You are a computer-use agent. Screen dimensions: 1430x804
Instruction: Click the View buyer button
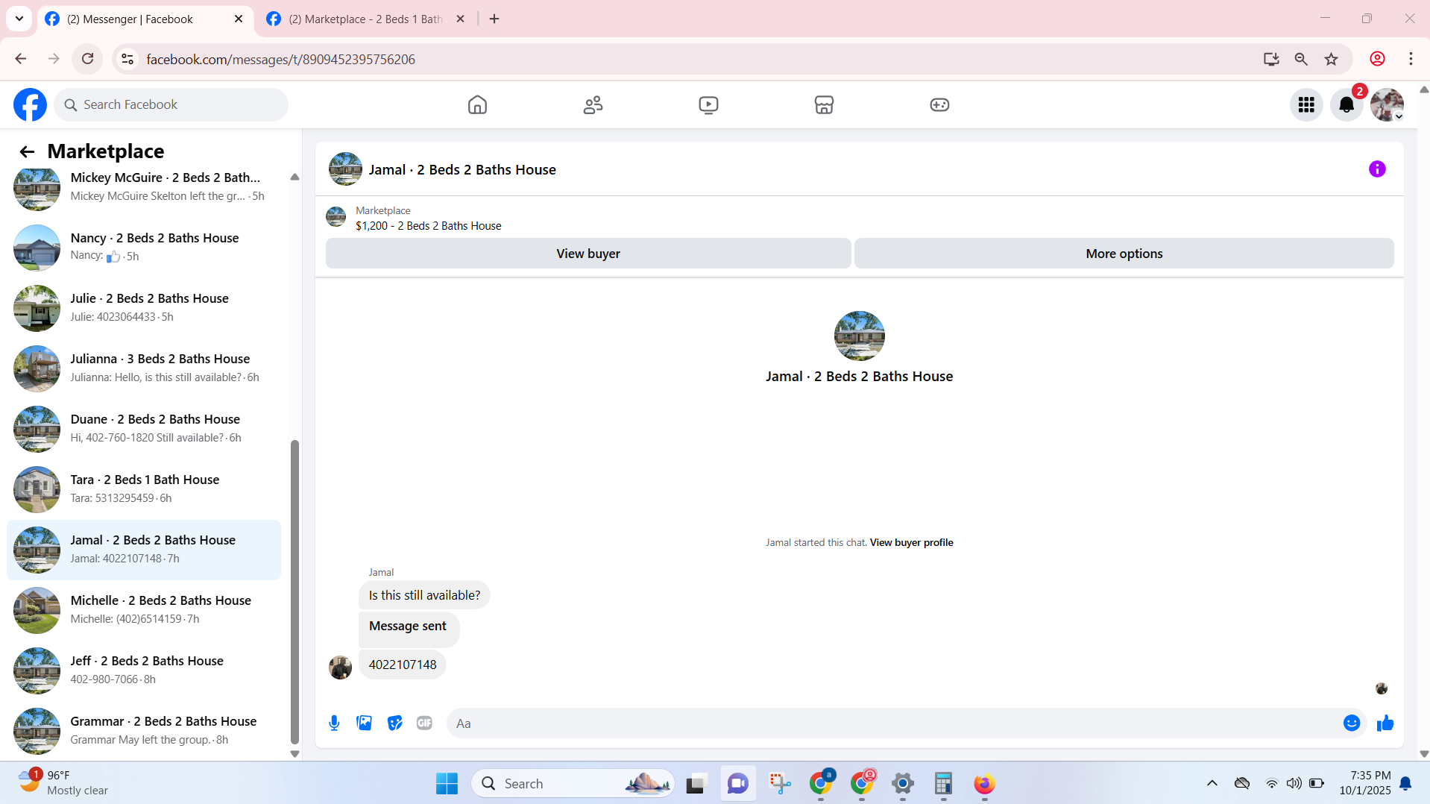click(588, 254)
